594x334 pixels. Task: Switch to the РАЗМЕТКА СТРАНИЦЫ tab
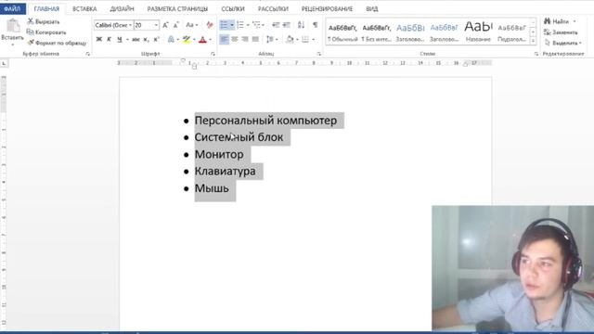[177, 8]
